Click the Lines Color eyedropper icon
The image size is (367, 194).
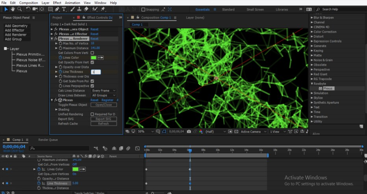click(101, 58)
